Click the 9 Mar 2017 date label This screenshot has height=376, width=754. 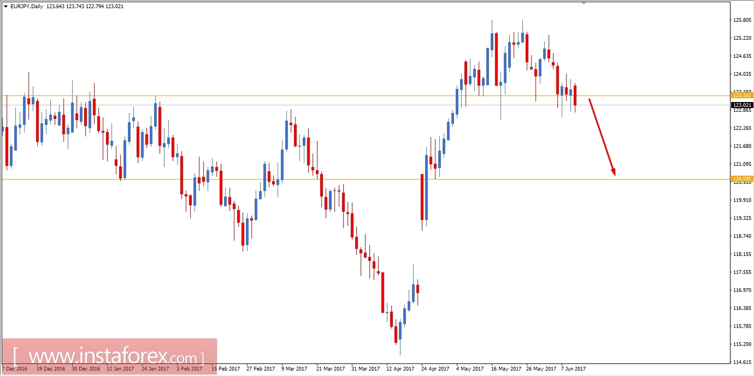coord(294,369)
